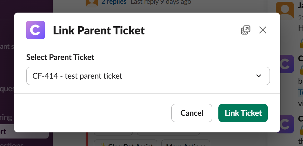
Task: Click the CF-414 test parent ticket value
Action: coord(77,76)
